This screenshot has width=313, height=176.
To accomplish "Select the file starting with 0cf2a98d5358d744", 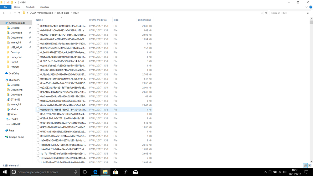I will point(94,74).
